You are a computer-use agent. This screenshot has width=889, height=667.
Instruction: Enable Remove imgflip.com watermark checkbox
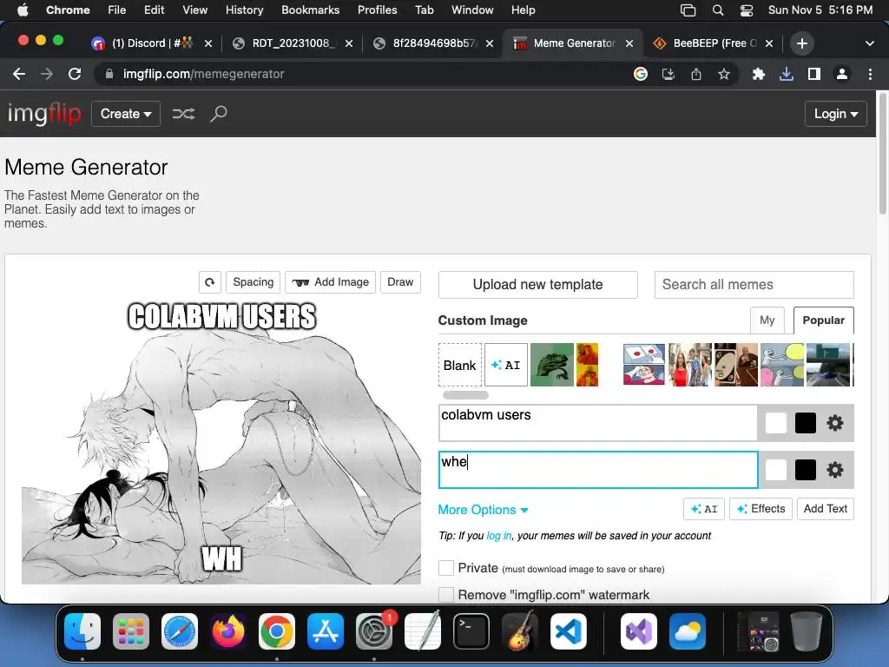[x=446, y=594]
